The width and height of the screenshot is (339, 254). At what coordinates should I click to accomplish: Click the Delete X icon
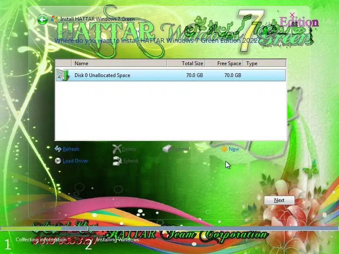point(117,149)
